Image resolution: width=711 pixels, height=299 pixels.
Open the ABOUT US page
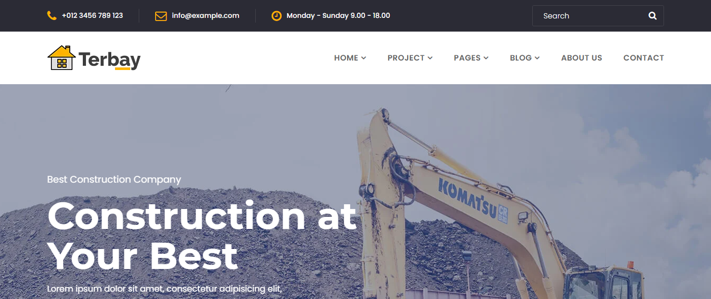581,58
